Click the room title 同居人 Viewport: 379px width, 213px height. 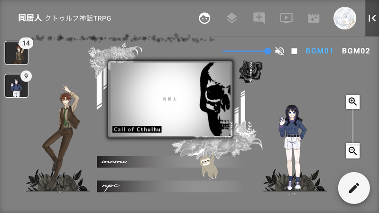(x=30, y=18)
